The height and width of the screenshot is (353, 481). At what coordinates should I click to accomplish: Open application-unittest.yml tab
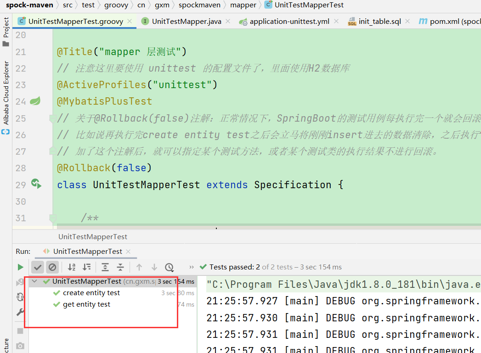[289, 22]
